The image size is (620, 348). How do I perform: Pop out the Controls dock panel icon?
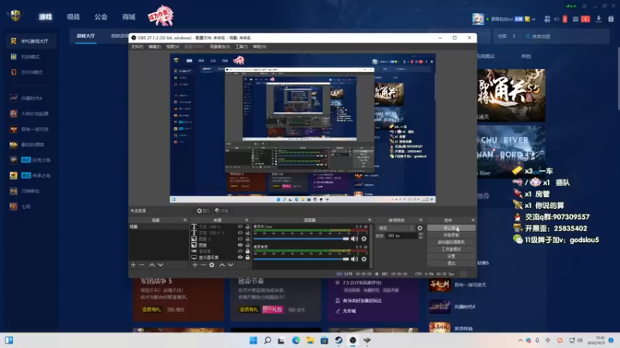pyautogui.click(x=473, y=220)
